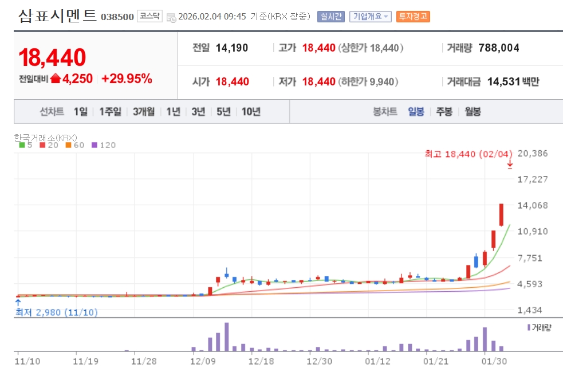Select the 1일 line chart period
Screen dimensions: 563x383
click(x=81, y=112)
